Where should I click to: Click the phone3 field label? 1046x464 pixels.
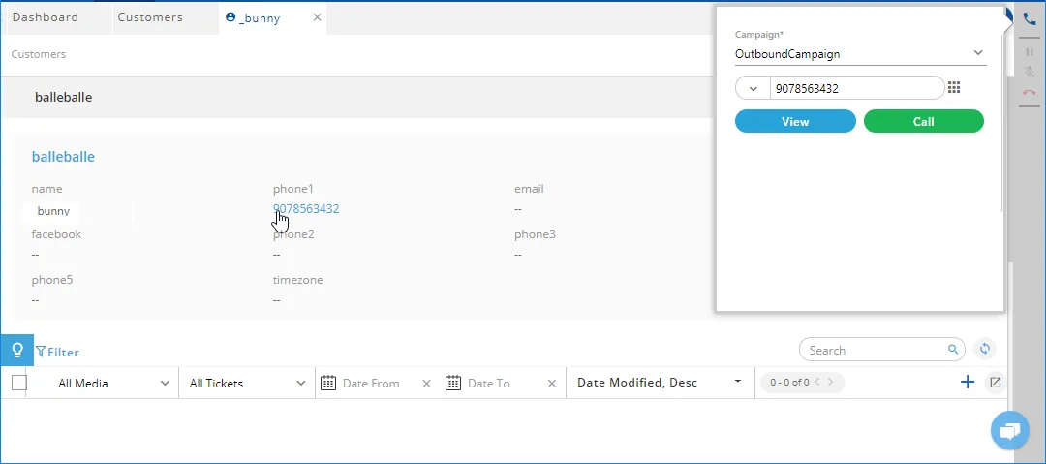click(x=535, y=234)
